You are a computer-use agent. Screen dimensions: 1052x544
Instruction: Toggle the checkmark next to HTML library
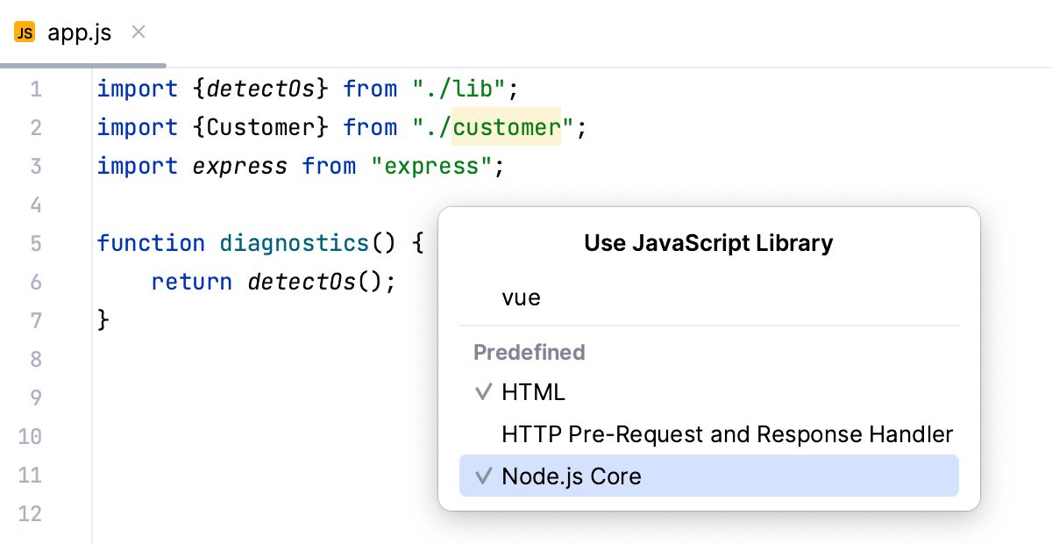coord(484,392)
